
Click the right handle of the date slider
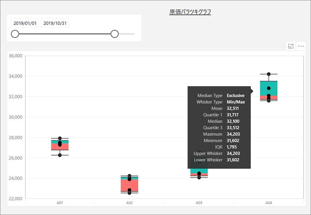pyautogui.click(x=114, y=34)
